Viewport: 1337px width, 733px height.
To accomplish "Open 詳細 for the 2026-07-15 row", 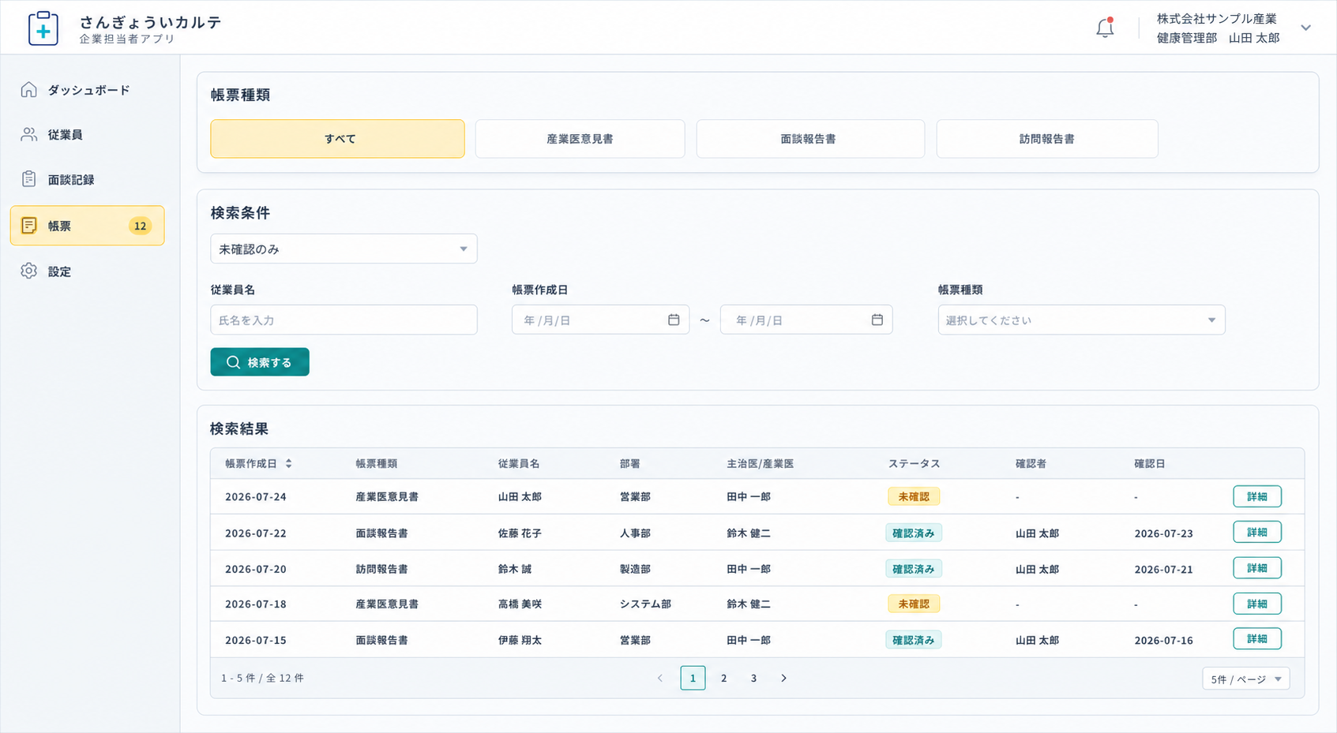I will click(x=1257, y=639).
